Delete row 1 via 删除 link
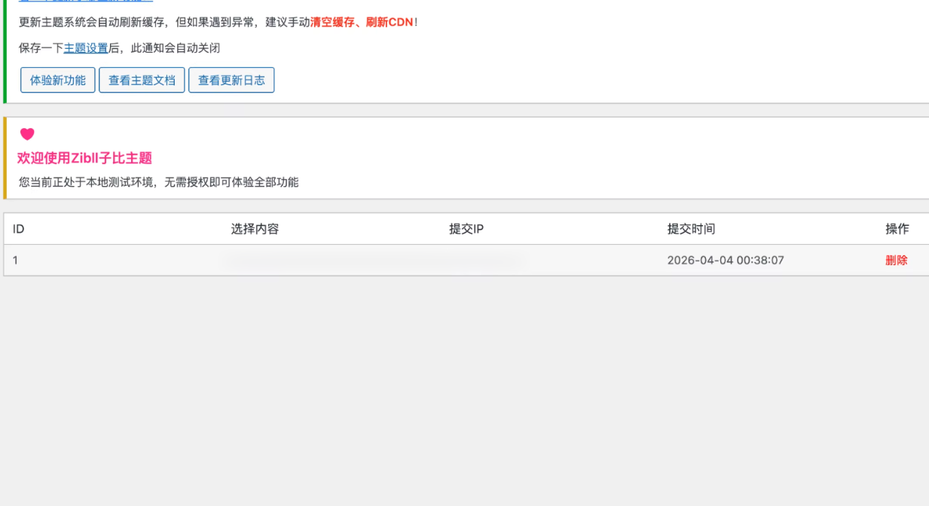This screenshot has height=506, width=929. [x=896, y=261]
